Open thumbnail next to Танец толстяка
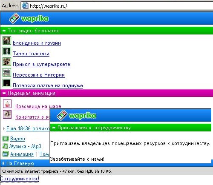The image size is (213, 185). coord(7,51)
